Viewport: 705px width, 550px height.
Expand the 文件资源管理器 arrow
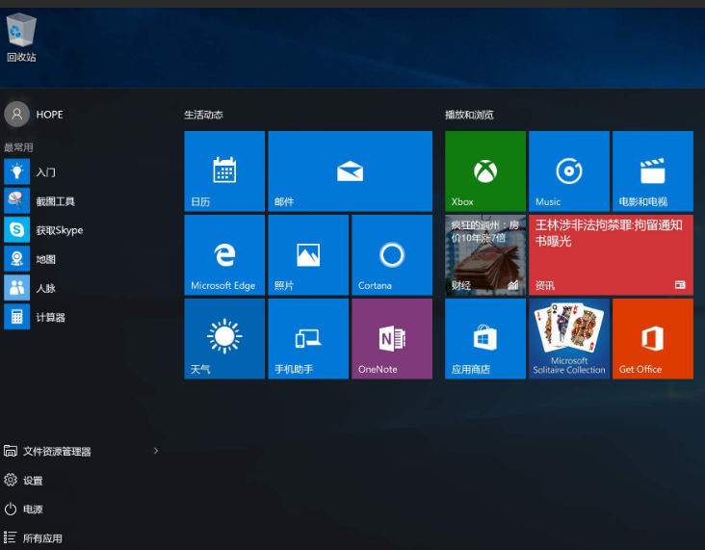156,451
